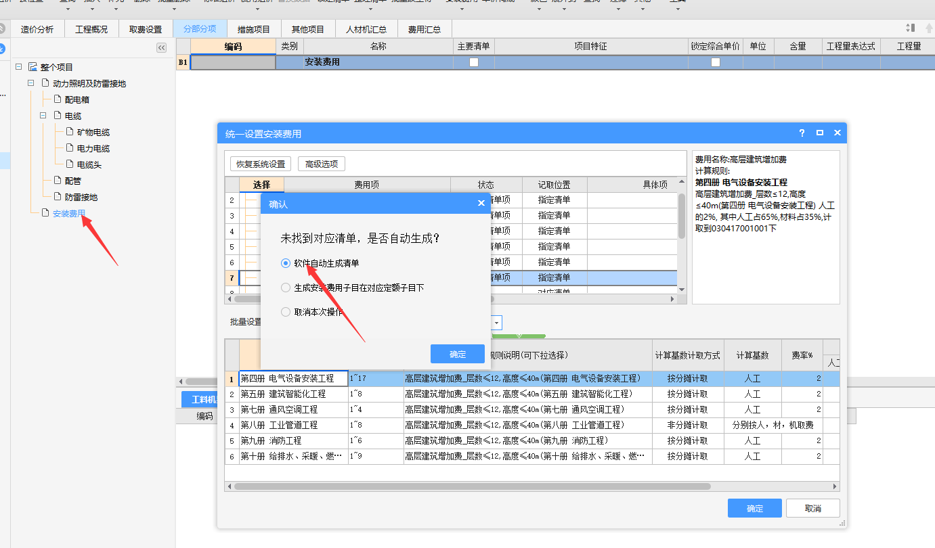Close the 确认 dialog with its X
Image resolution: width=935 pixels, height=548 pixels.
(x=481, y=203)
